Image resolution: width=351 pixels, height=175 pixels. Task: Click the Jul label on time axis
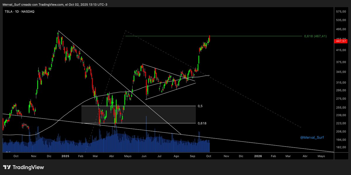159,156
